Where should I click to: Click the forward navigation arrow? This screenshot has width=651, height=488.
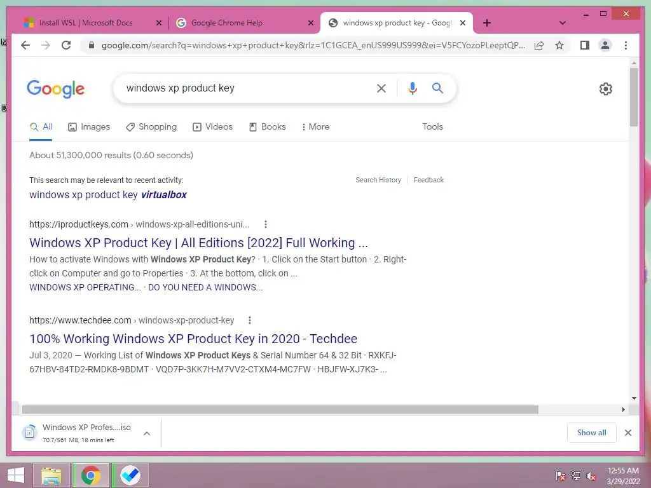46,45
